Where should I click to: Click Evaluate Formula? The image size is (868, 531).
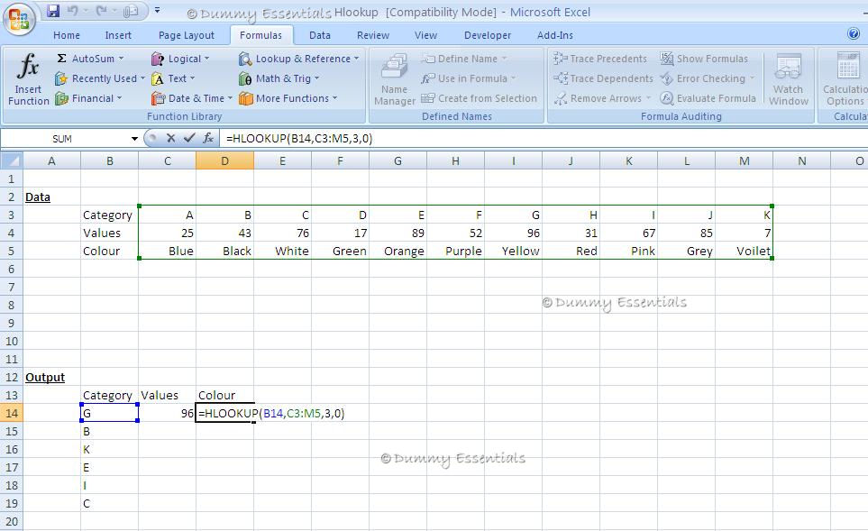coord(708,98)
